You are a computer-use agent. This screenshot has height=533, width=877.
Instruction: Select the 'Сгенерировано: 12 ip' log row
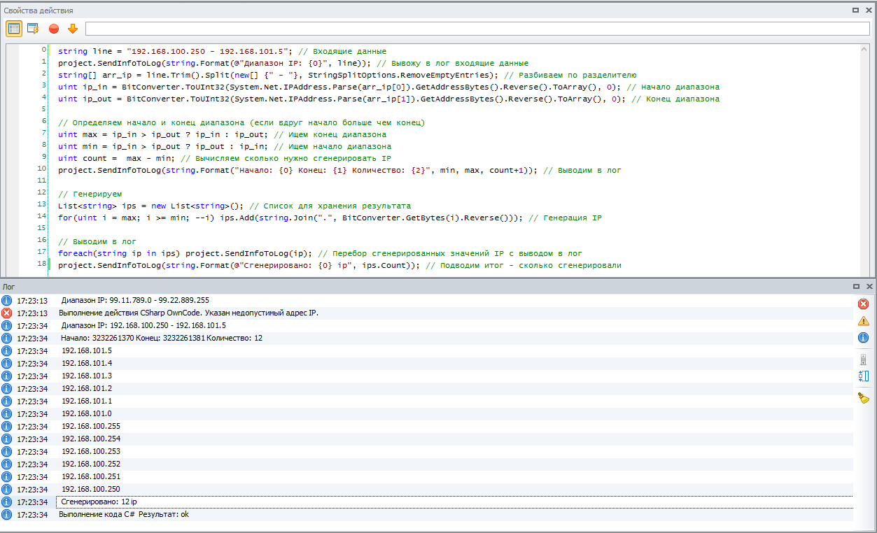[99, 502]
